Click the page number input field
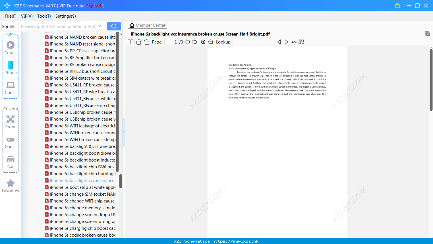Viewport: 433px width, 244px height. (171, 42)
